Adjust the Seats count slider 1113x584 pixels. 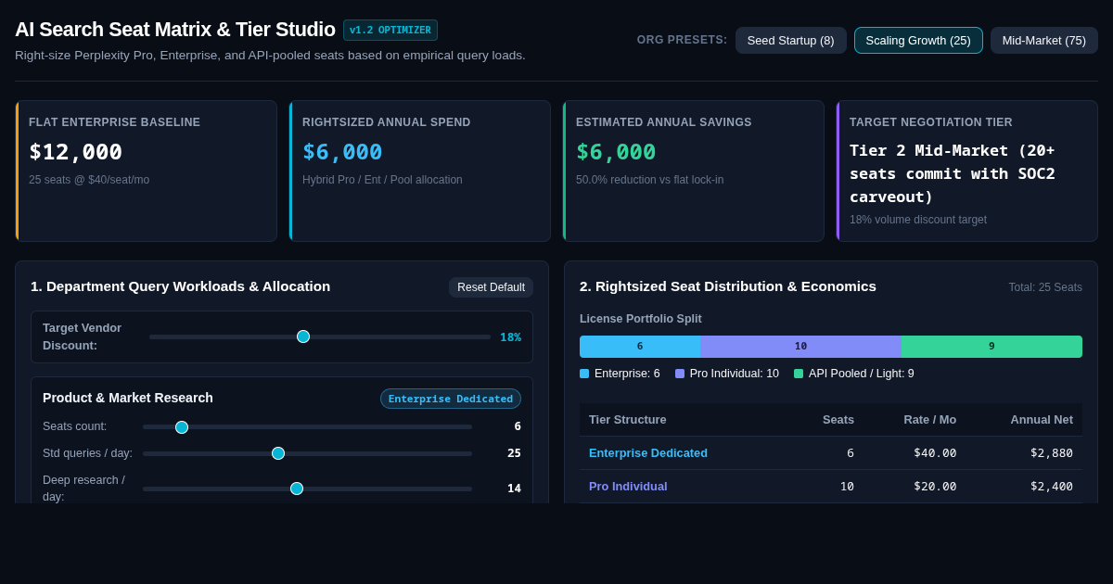click(x=307, y=426)
